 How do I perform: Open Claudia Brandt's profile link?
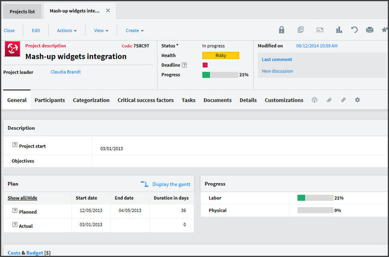(66, 72)
